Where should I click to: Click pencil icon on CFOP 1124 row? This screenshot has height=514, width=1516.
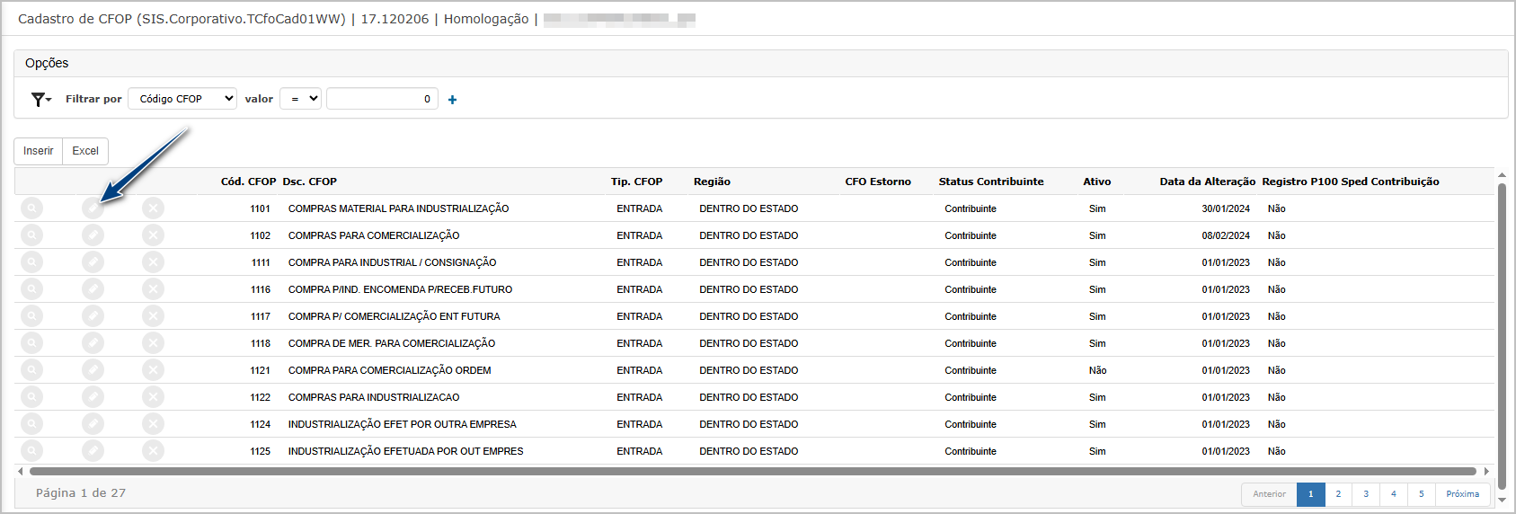tap(93, 424)
